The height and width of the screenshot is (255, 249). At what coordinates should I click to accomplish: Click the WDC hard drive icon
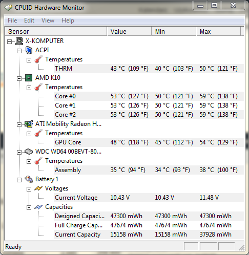(x=29, y=152)
